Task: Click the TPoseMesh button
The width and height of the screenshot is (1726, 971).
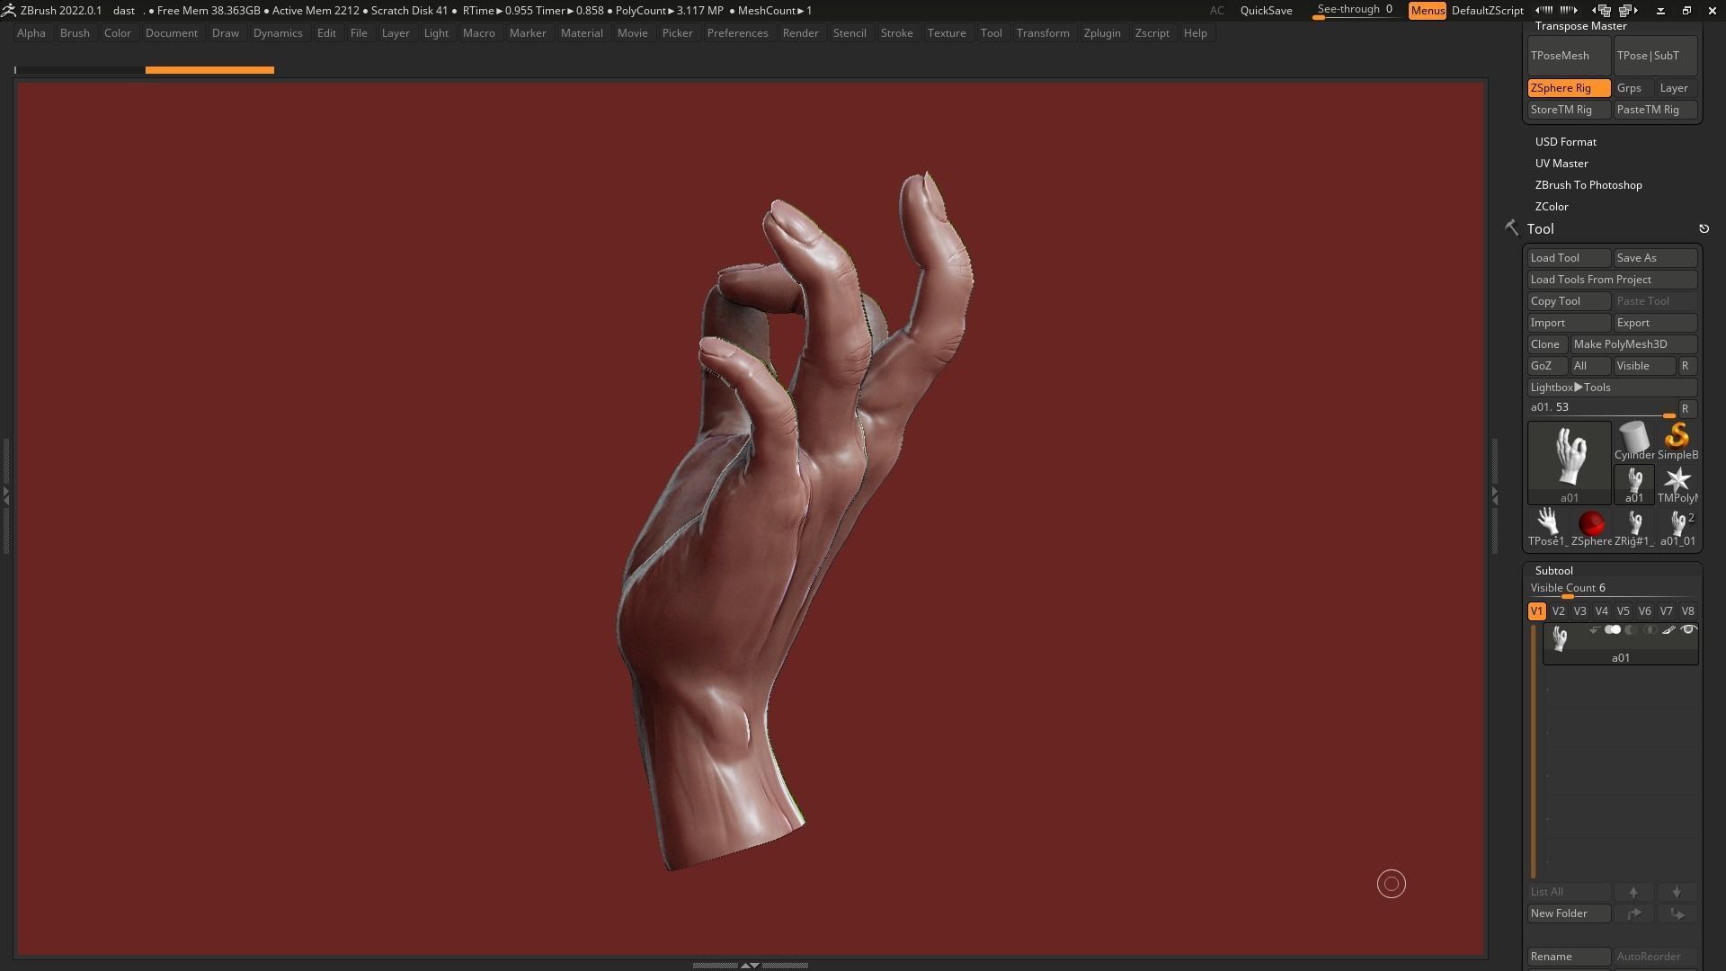Action: tap(1569, 56)
